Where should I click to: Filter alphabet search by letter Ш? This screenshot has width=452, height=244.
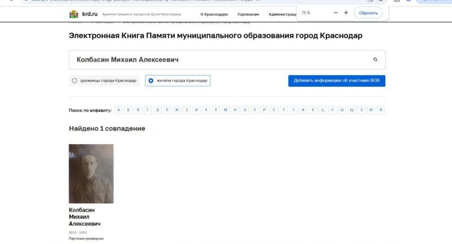coord(342,110)
